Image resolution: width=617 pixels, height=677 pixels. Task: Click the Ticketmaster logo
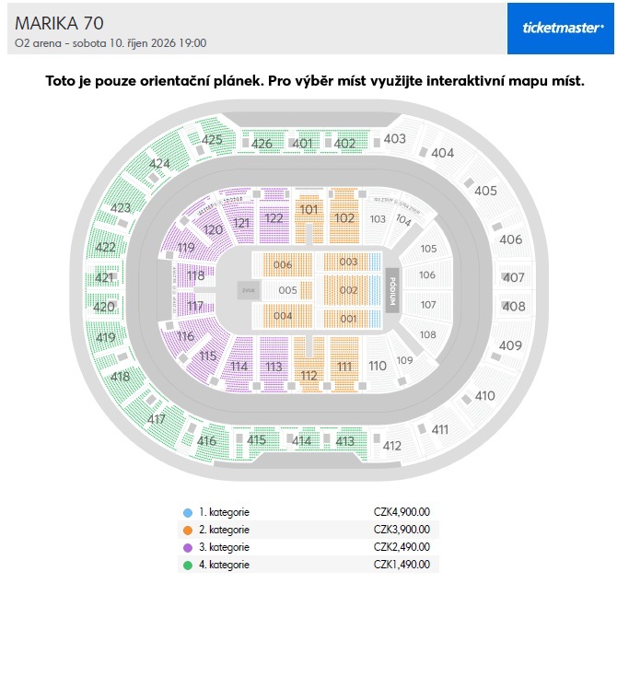coord(563,29)
